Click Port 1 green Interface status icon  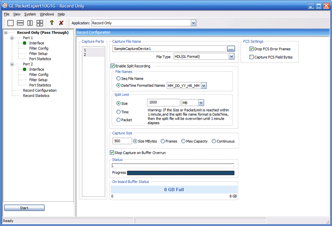pyautogui.click(x=25, y=43)
